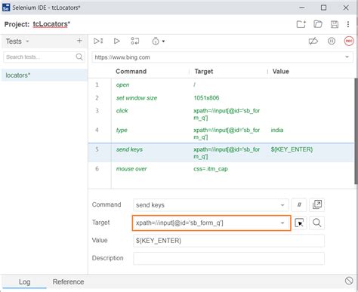Viewport: 358px width, 292px height.
Task: Switch to the Log tab
Action: tap(24, 282)
